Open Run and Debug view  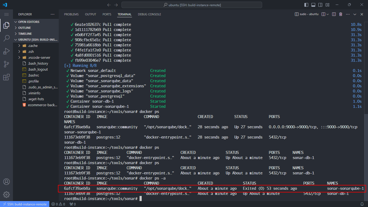(6, 51)
